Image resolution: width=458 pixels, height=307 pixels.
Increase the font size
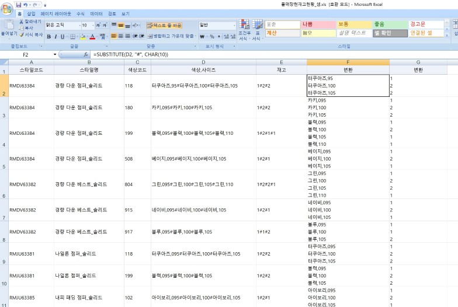[x=98, y=25]
